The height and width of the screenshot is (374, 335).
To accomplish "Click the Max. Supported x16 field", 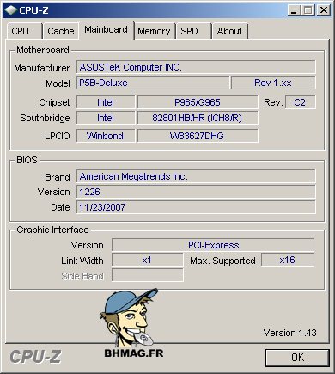I will [288, 260].
